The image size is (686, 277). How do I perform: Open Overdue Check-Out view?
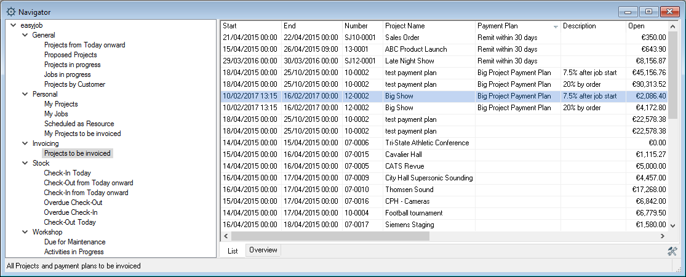pyautogui.click(x=73, y=203)
